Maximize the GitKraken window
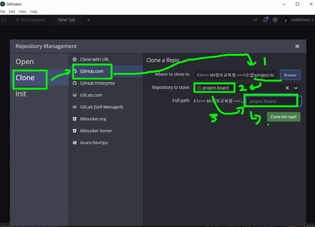Image resolution: width=315 pixels, height=227 pixels. pos(297,4)
